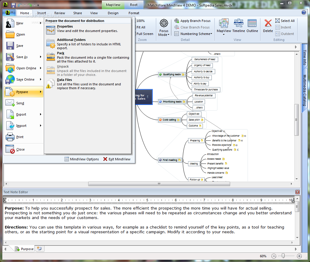
Task: Click the Select All icon
Action: [277, 21]
